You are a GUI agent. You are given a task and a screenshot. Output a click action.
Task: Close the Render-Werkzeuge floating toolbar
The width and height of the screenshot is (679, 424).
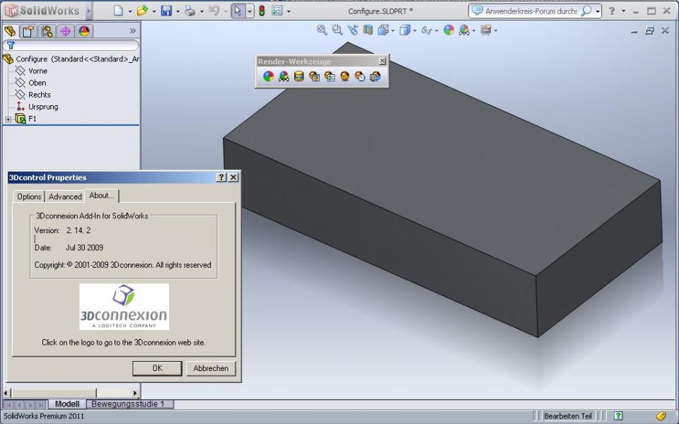tap(382, 61)
